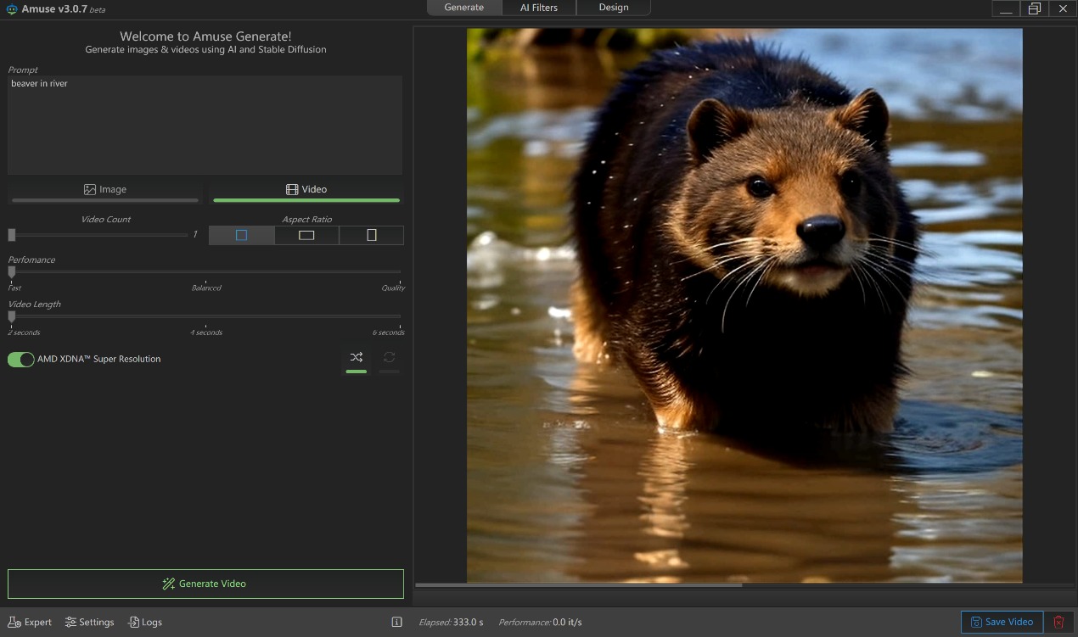
Task: Open Logs from the bottom bar
Action: (145, 622)
